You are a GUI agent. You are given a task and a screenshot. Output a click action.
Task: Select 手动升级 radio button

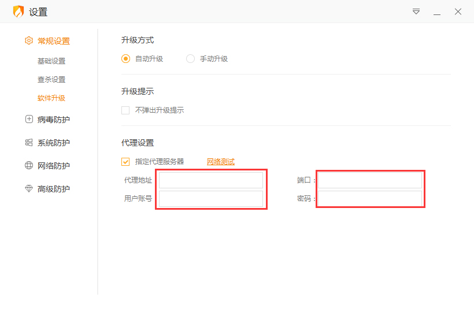click(191, 58)
